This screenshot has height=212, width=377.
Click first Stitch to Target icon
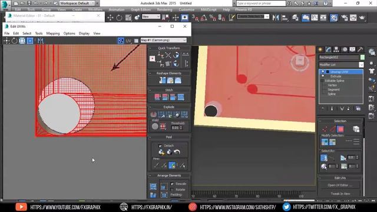pos(157,97)
